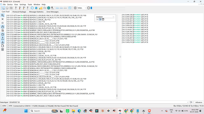204x114 pixels.
Task: Switch to the Error Messages tab
Action: [53, 12]
